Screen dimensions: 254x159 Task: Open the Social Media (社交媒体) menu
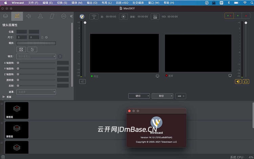(138, 3)
